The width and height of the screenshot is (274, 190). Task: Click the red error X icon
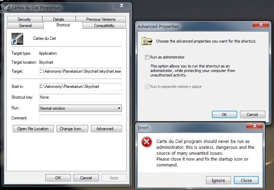[x=146, y=142]
